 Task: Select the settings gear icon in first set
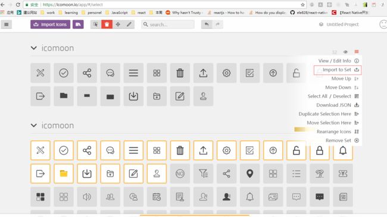pos(226,73)
